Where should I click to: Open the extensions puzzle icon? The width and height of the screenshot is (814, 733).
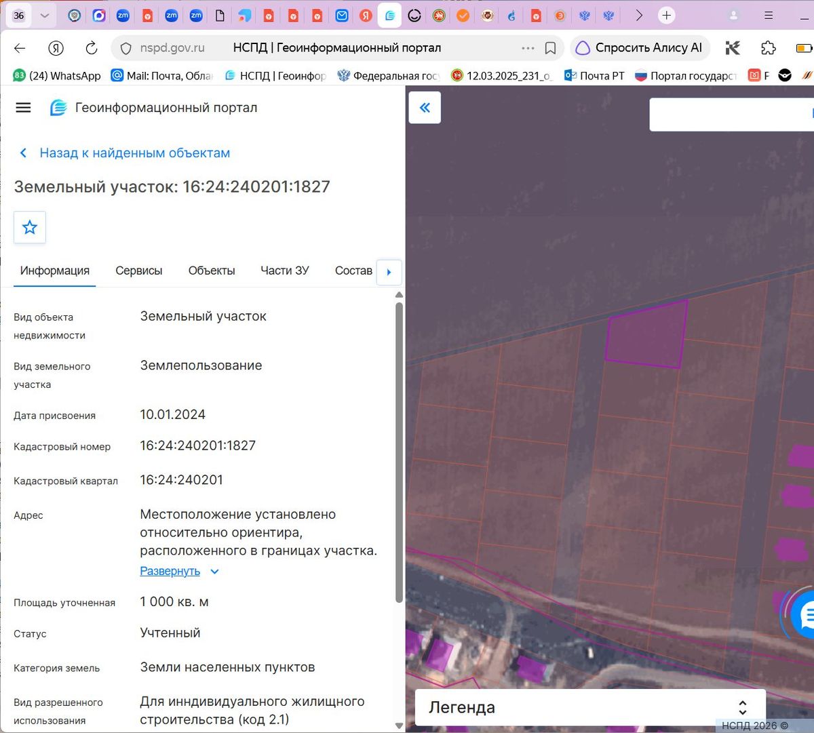[x=768, y=48]
